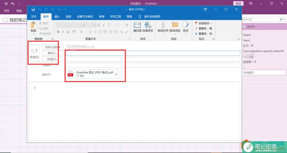Screen dimensions: 287x153
Task: Increase font size with grow font icon
Action: point(99,25)
